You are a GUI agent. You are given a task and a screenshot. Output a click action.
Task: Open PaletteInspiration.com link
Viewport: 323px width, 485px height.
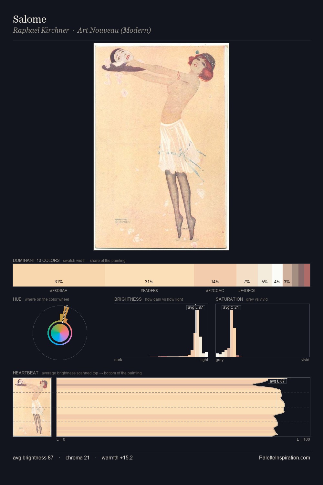(x=285, y=458)
